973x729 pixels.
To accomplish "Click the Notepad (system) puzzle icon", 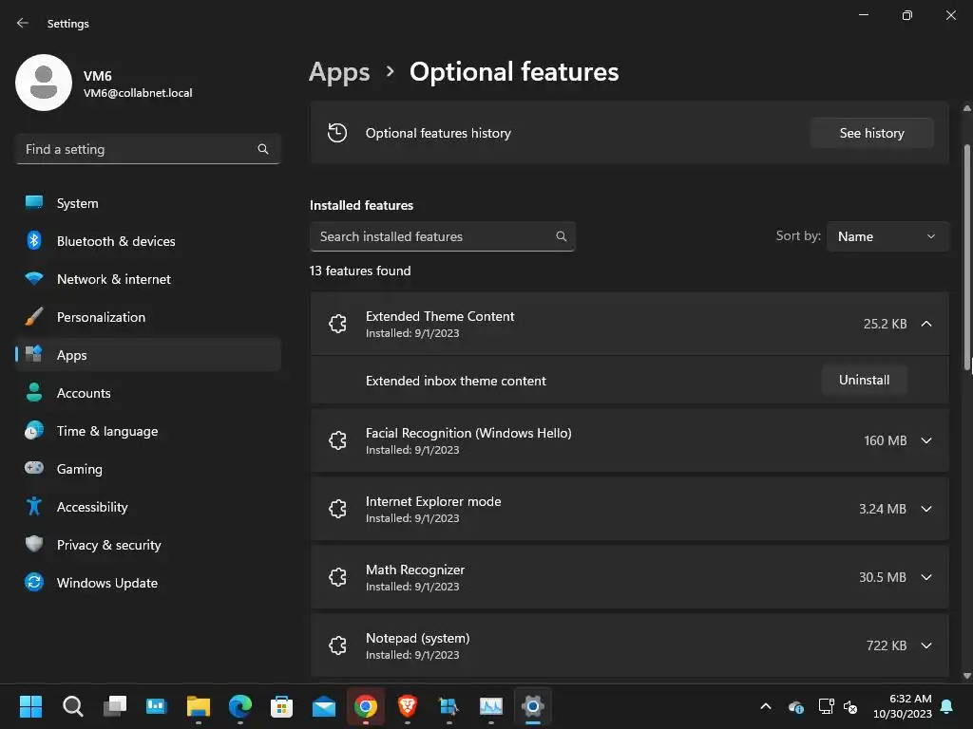I will (337, 645).
